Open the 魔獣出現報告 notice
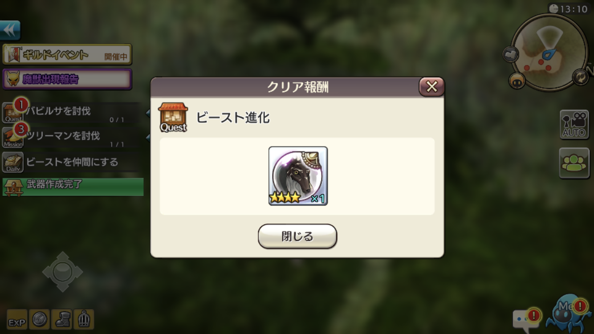Viewport: 594px width, 334px height. (67, 79)
